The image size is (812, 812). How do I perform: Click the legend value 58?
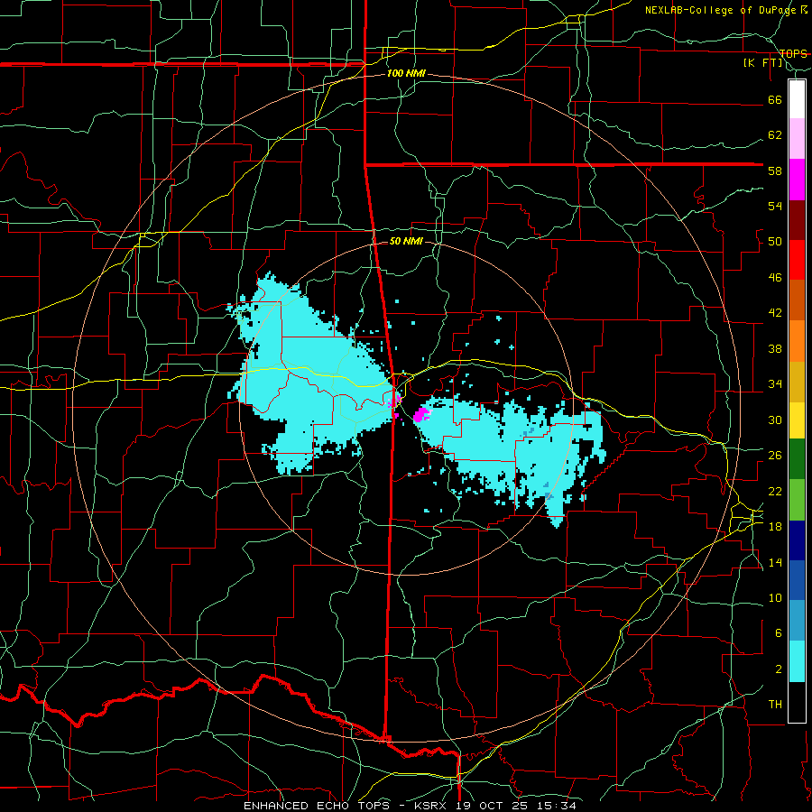775,171
